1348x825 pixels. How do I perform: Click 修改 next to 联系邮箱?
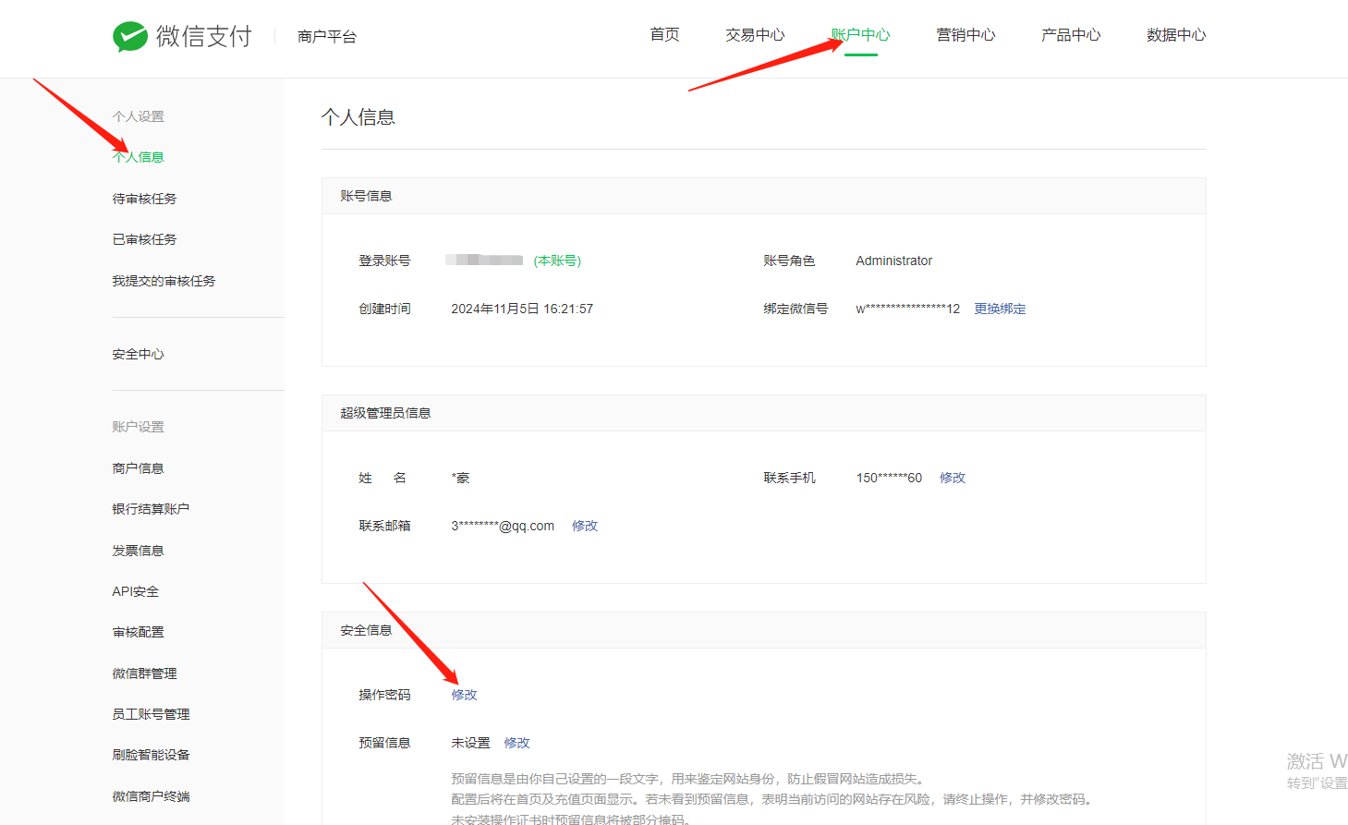(x=585, y=526)
